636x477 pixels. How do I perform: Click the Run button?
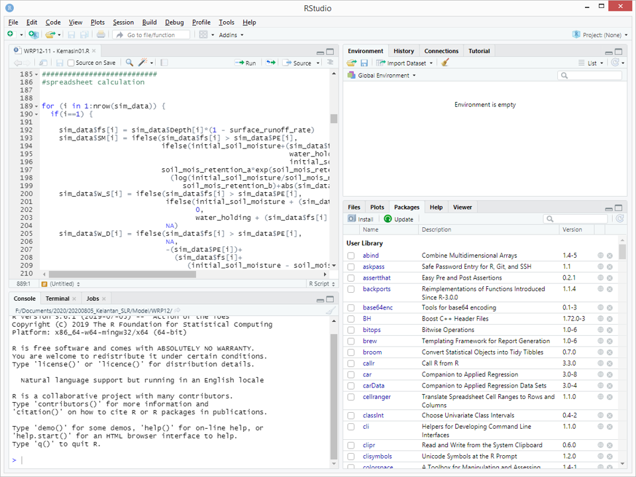[x=245, y=63]
